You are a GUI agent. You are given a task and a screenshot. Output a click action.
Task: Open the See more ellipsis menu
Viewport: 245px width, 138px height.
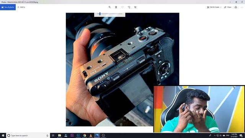[242, 7]
